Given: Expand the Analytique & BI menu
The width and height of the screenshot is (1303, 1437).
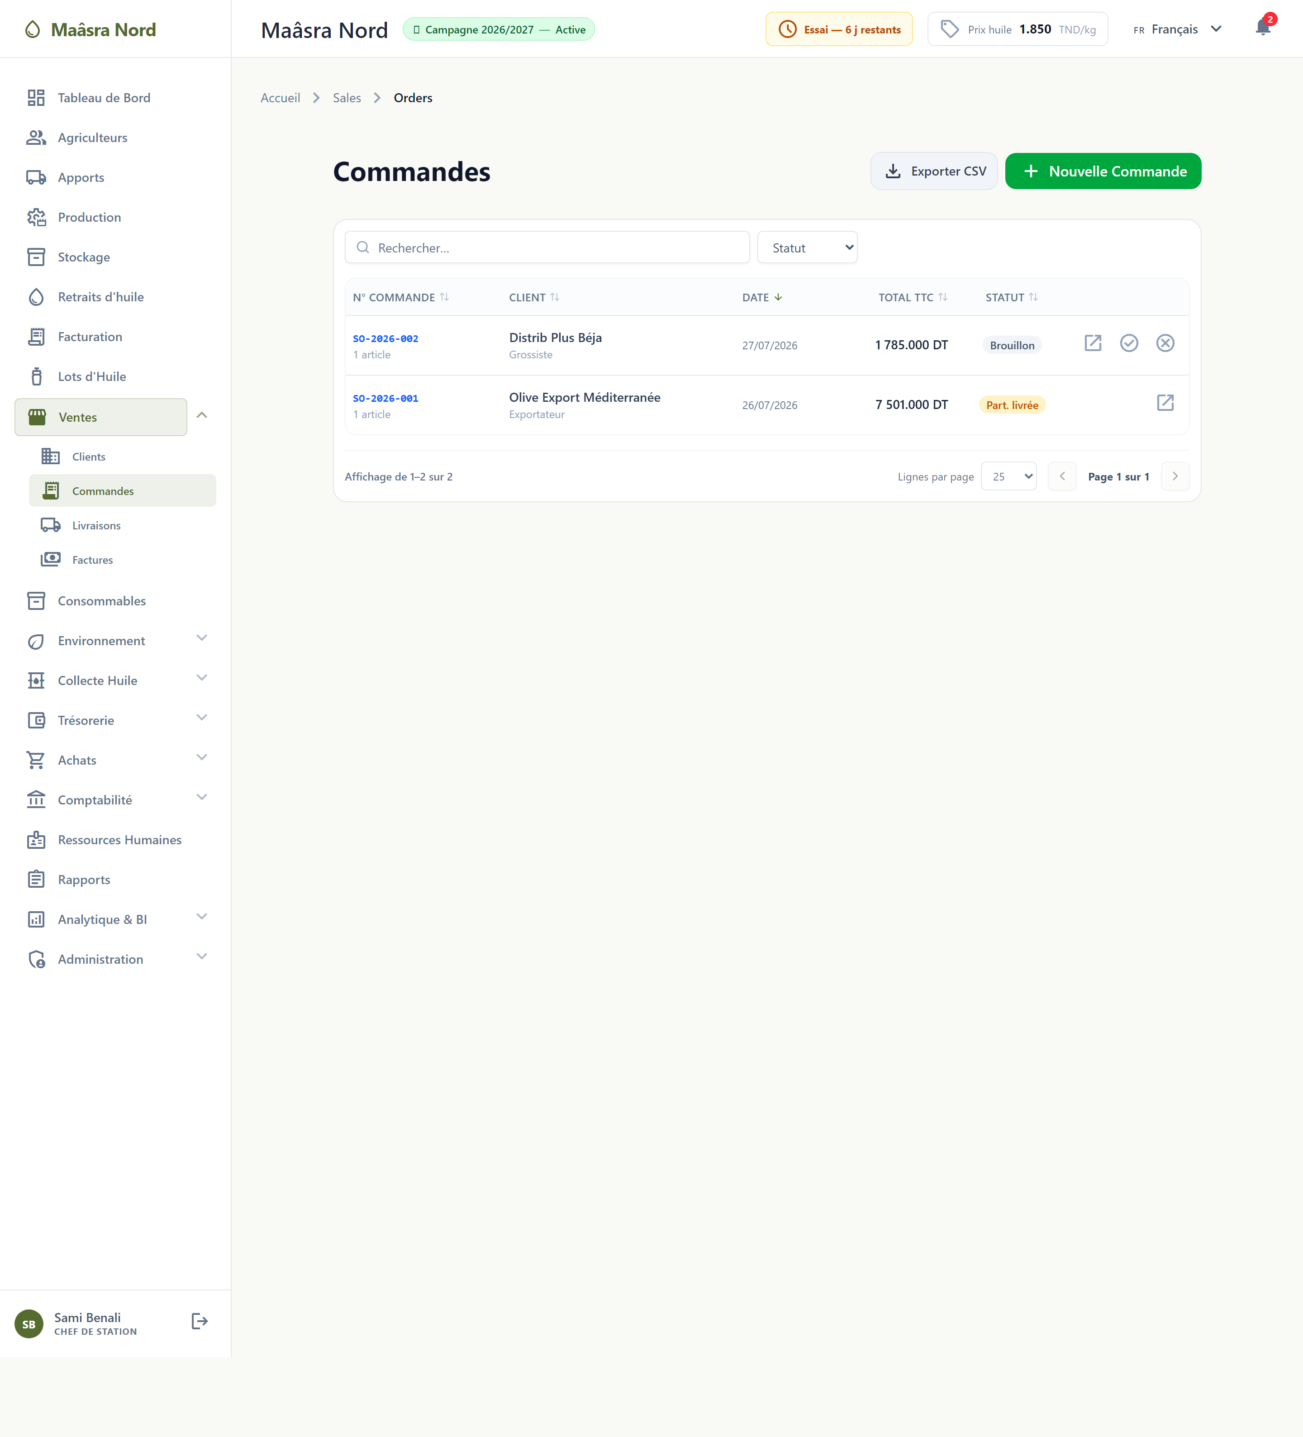Looking at the screenshot, I should pos(202,917).
